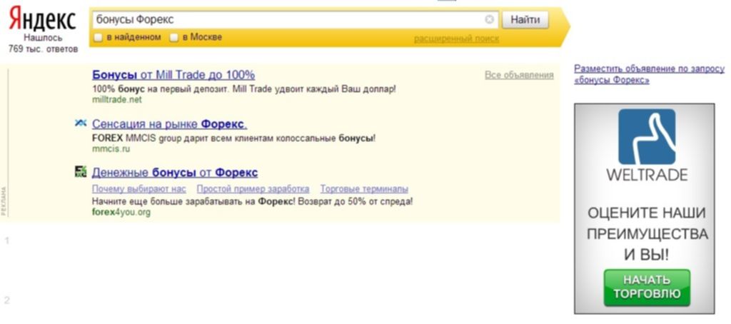This screenshot has height=324, width=731.
Task: Tick the 'в найденном' checkbox
Action: (98, 38)
